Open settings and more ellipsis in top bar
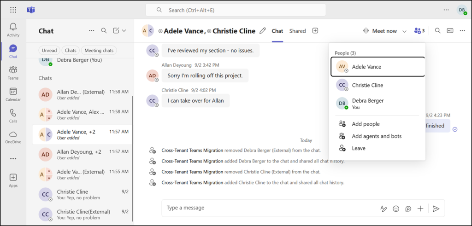Viewport: 472px width, 226px height. pyautogui.click(x=446, y=10)
